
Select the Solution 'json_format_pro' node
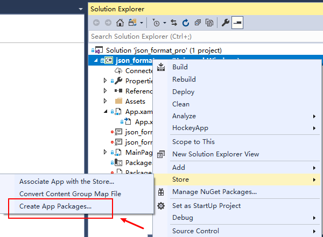click(164, 51)
